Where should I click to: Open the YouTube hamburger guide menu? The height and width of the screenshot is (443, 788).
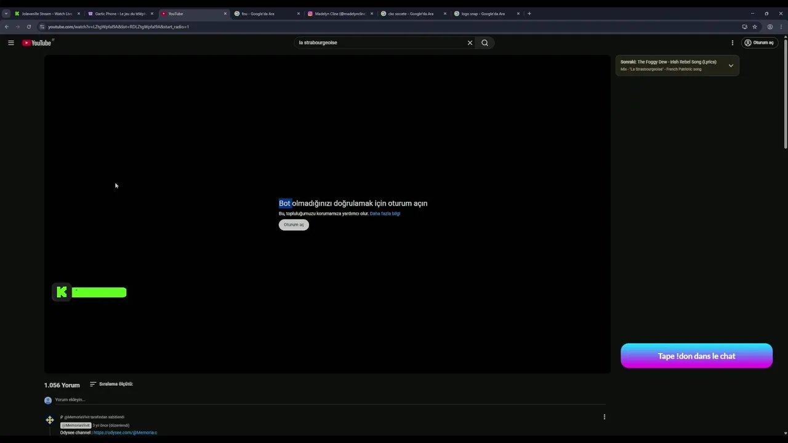click(x=10, y=42)
